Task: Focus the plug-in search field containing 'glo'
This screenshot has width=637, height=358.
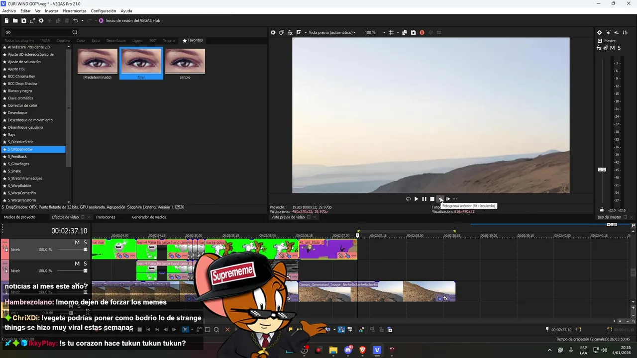Action: click(x=37, y=32)
